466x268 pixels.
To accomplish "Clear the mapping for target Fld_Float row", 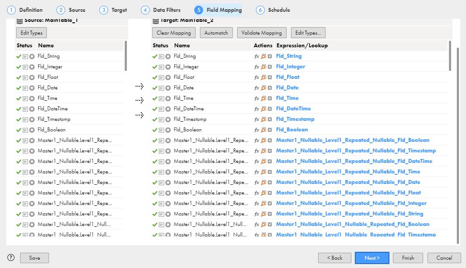I will click(270, 77).
